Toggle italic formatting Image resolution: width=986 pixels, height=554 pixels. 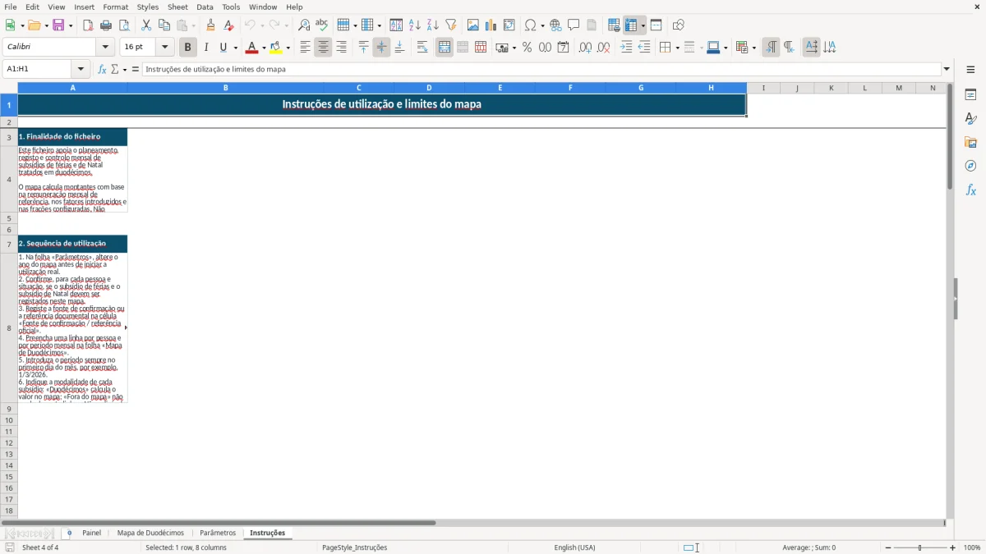[206, 48]
